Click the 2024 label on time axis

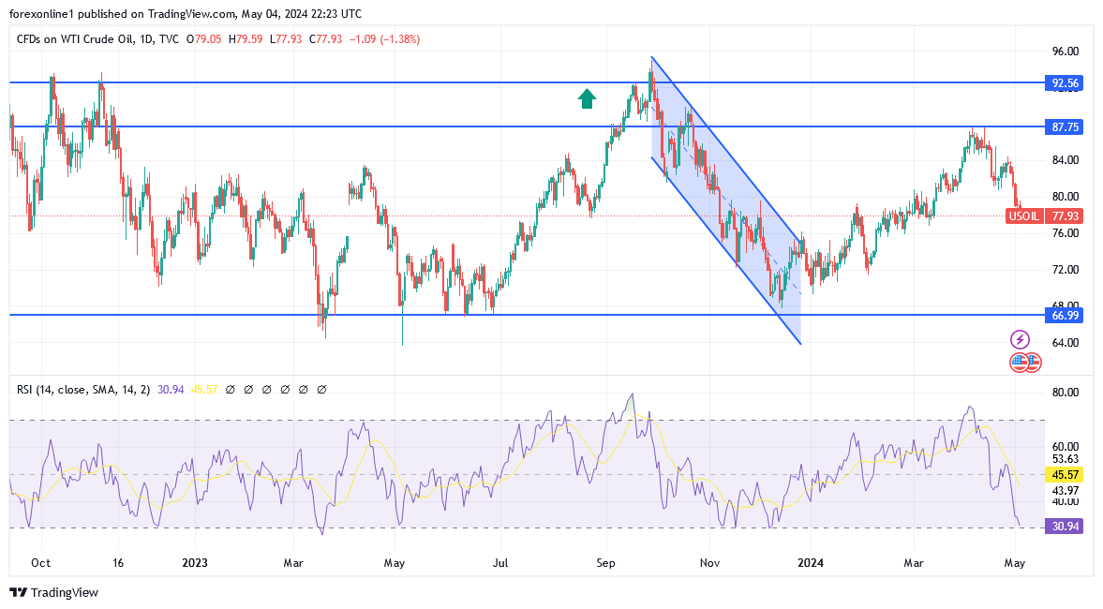pyautogui.click(x=811, y=562)
